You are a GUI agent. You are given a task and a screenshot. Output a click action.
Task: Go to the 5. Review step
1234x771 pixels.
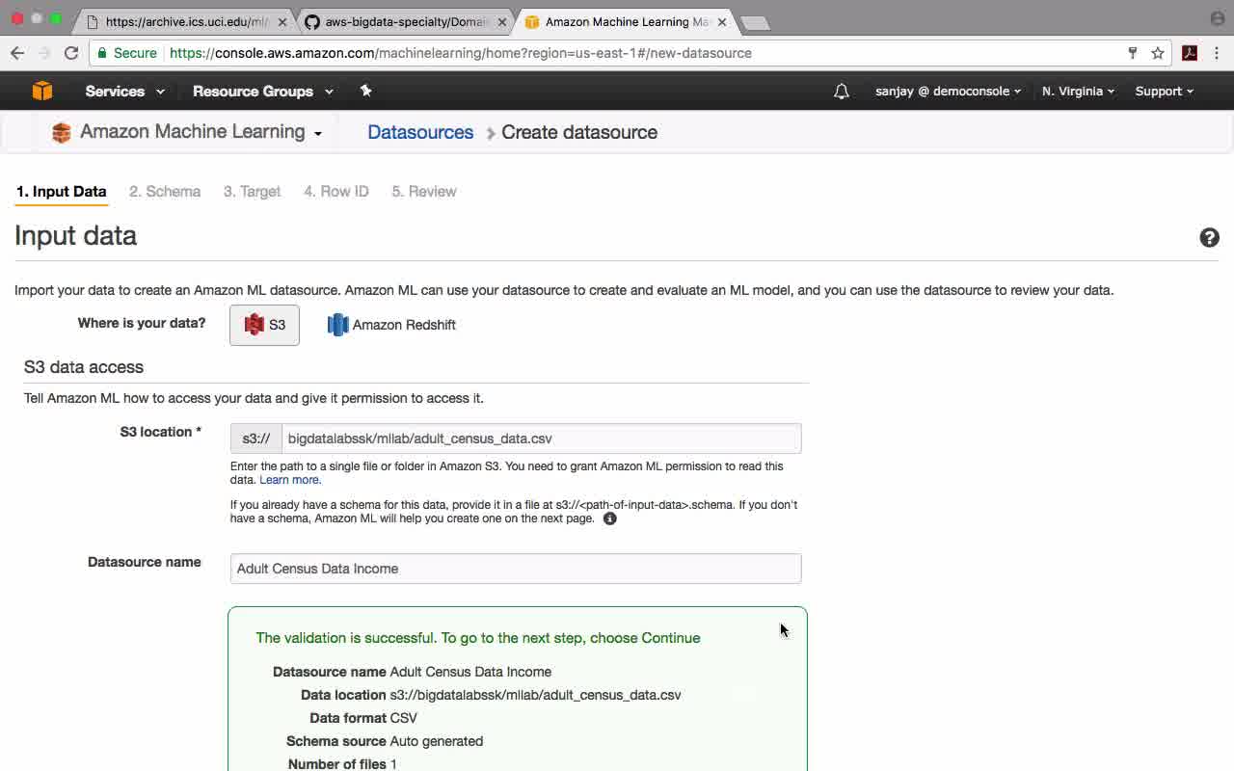coord(424,191)
